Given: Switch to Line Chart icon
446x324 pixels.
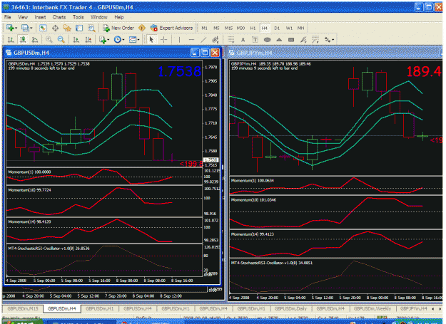Looking at the screenshot, I should pyautogui.click(x=35, y=39).
